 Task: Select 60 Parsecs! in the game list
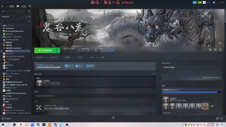(x=10, y=29)
